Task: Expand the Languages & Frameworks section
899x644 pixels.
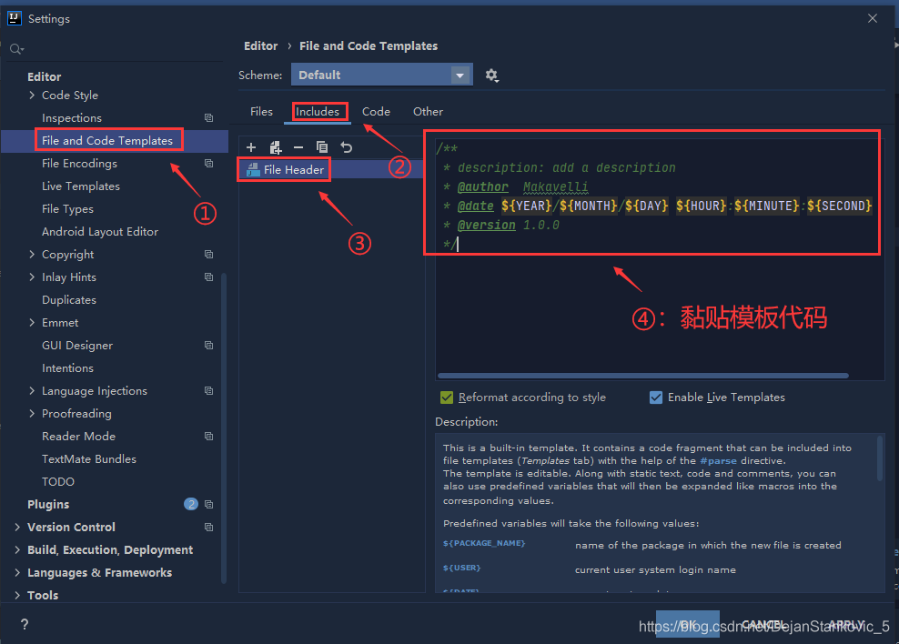Action: [x=17, y=572]
